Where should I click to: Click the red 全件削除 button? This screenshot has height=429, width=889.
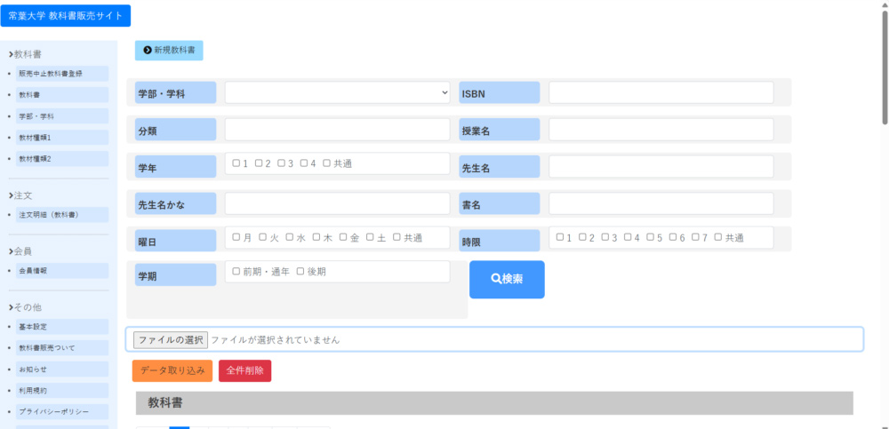[244, 370]
